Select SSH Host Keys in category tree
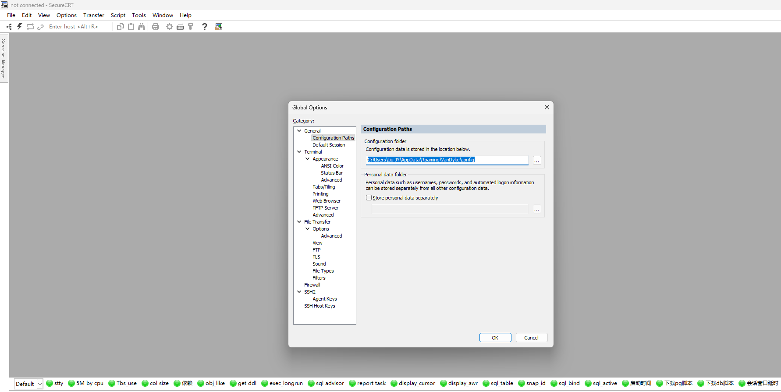Viewport: 781px width, 392px height. [x=319, y=306]
